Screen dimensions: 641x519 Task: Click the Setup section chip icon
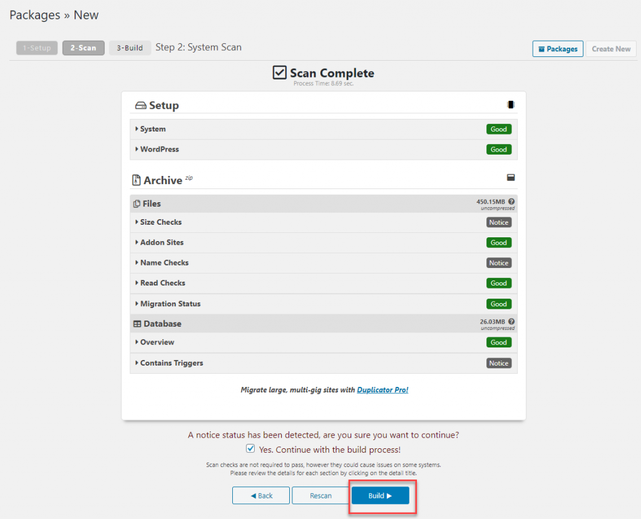[x=511, y=105]
